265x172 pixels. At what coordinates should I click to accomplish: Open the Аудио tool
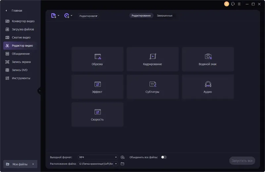coord(208,87)
